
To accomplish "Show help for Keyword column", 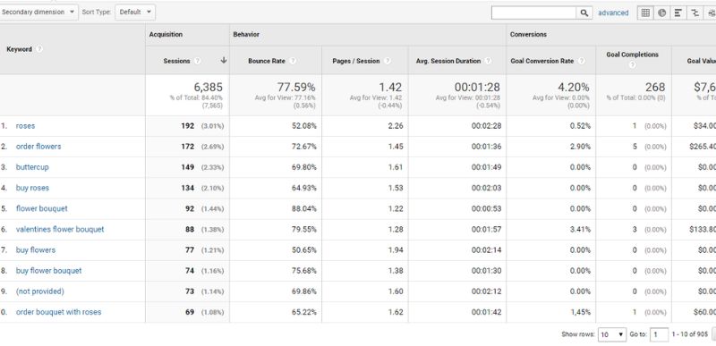I will tap(39, 49).
